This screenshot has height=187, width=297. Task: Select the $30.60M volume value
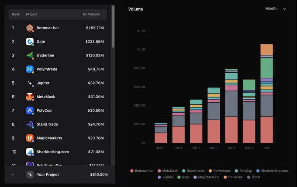pos(96,110)
